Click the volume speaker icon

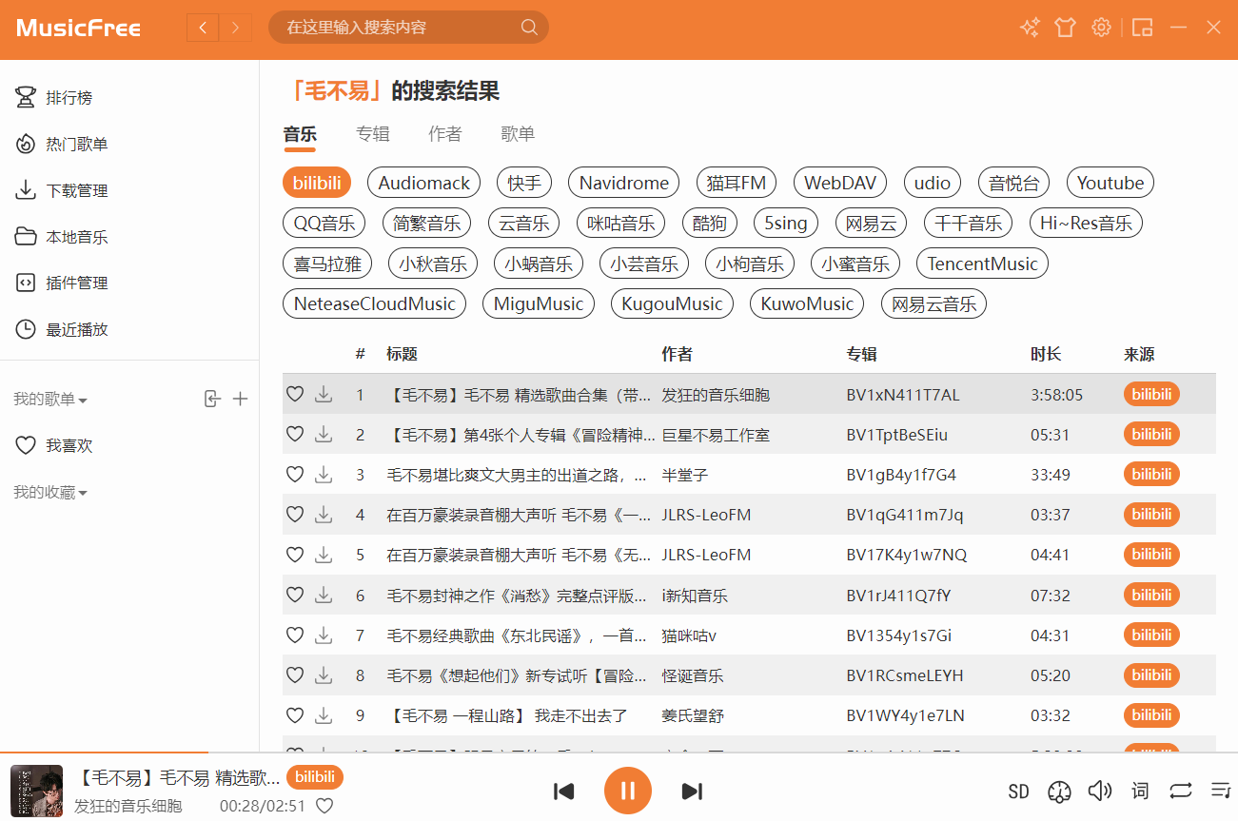pos(1100,791)
